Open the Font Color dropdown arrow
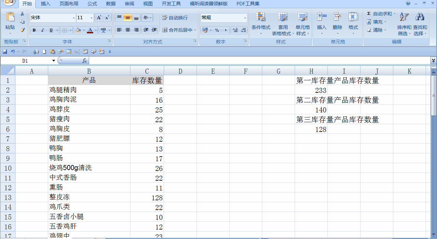 point(96,30)
